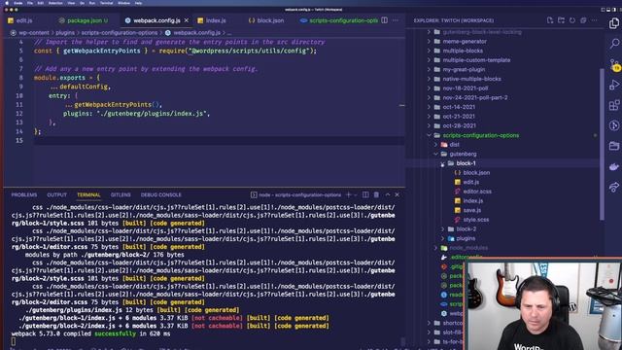Image resolution: width=622 pixels, height=350 pixels.
Task: Click New File icon in Explorer header
Action: click(x=550, y=20)
